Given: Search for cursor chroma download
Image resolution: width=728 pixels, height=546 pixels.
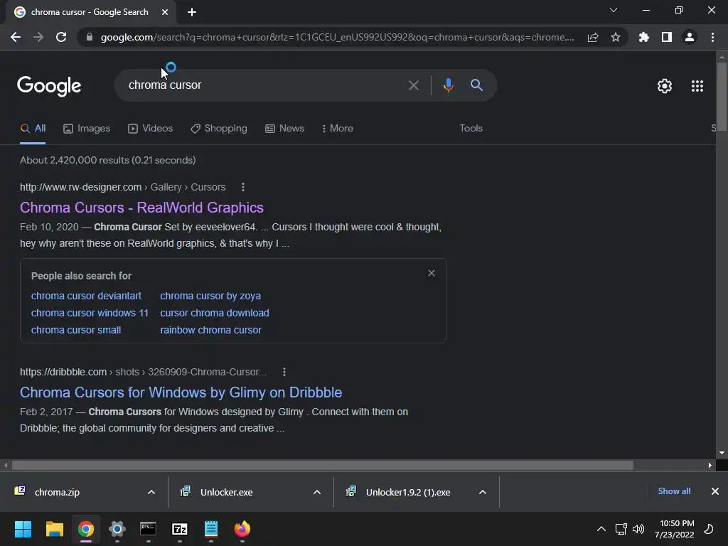Looking at the screenshot, I should [x=215, y=313].
